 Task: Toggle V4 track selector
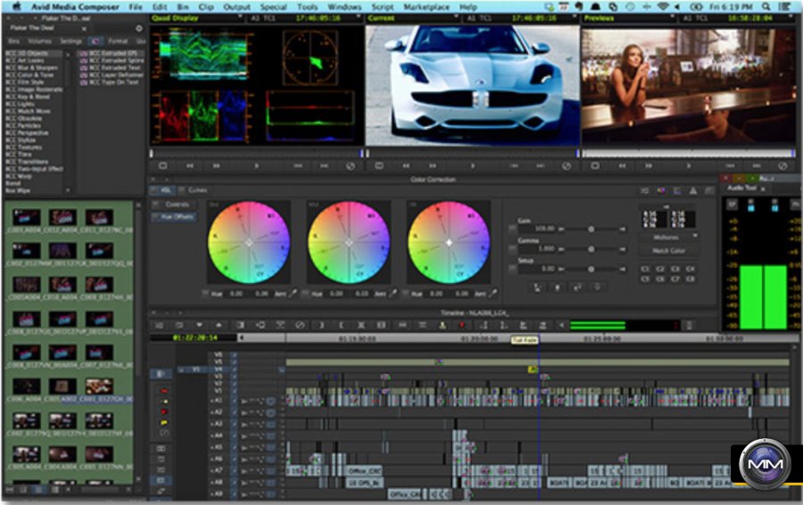point(219,368)
